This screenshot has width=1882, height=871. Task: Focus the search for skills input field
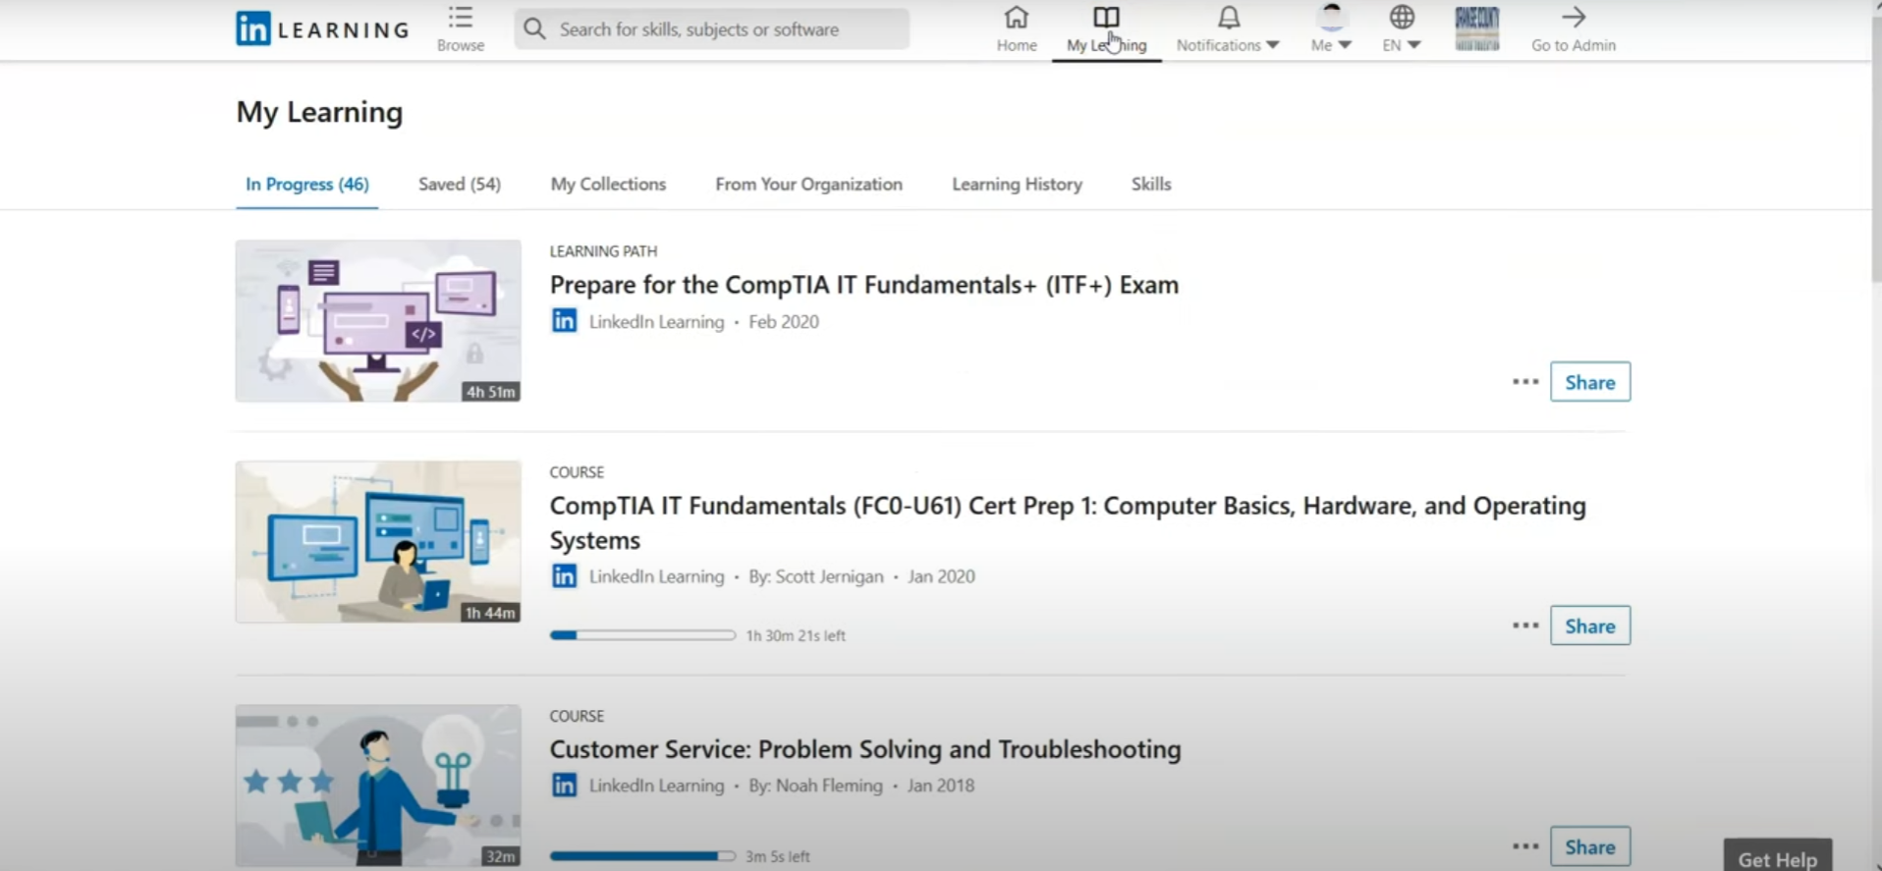pos(712,28)
